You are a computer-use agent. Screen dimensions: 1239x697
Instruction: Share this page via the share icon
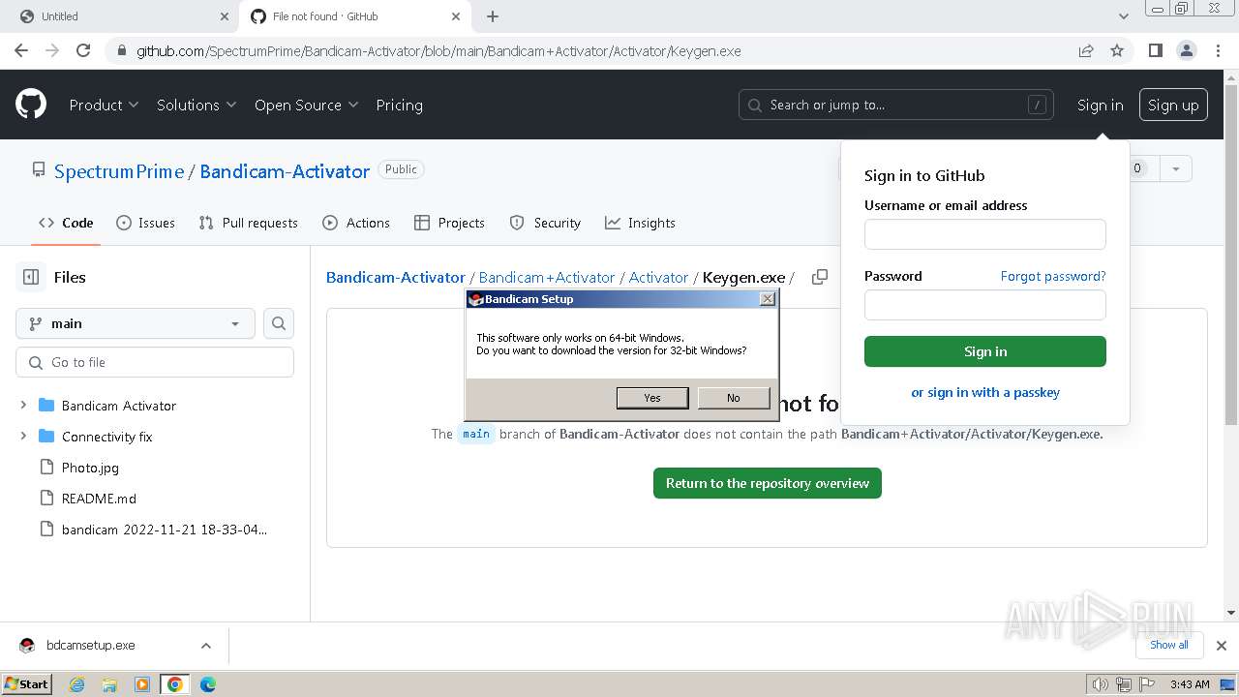tap(1086, 50)
